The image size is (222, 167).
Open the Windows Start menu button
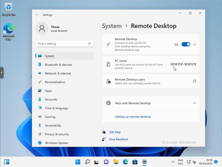click(78, 162)
